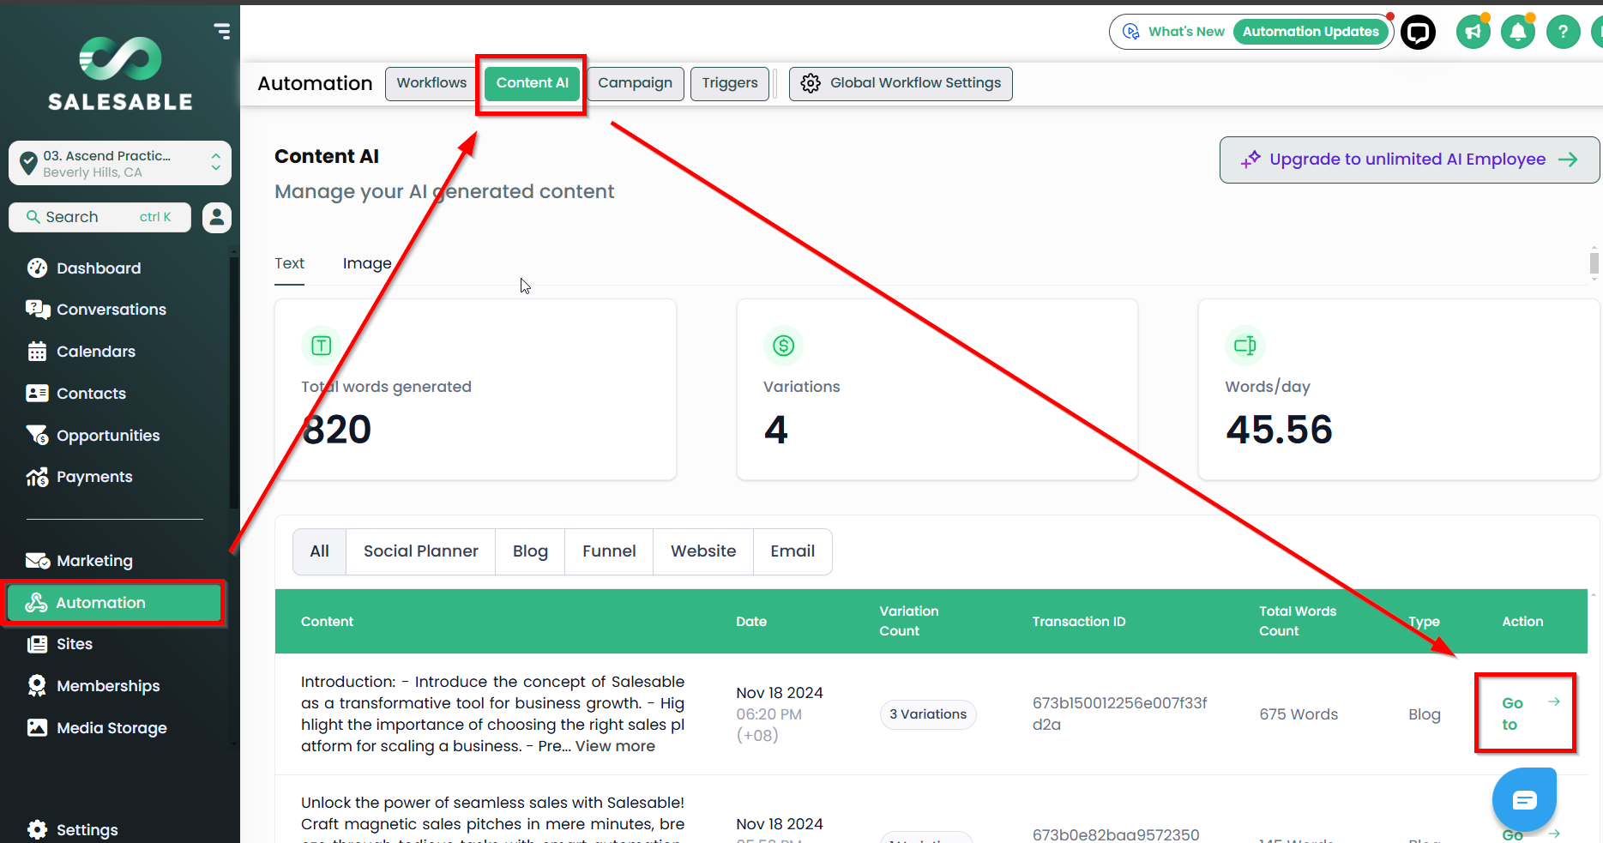The image size is (1603, 843).
Task: Open Contacts from the sidebar
Action: (91, 394)
